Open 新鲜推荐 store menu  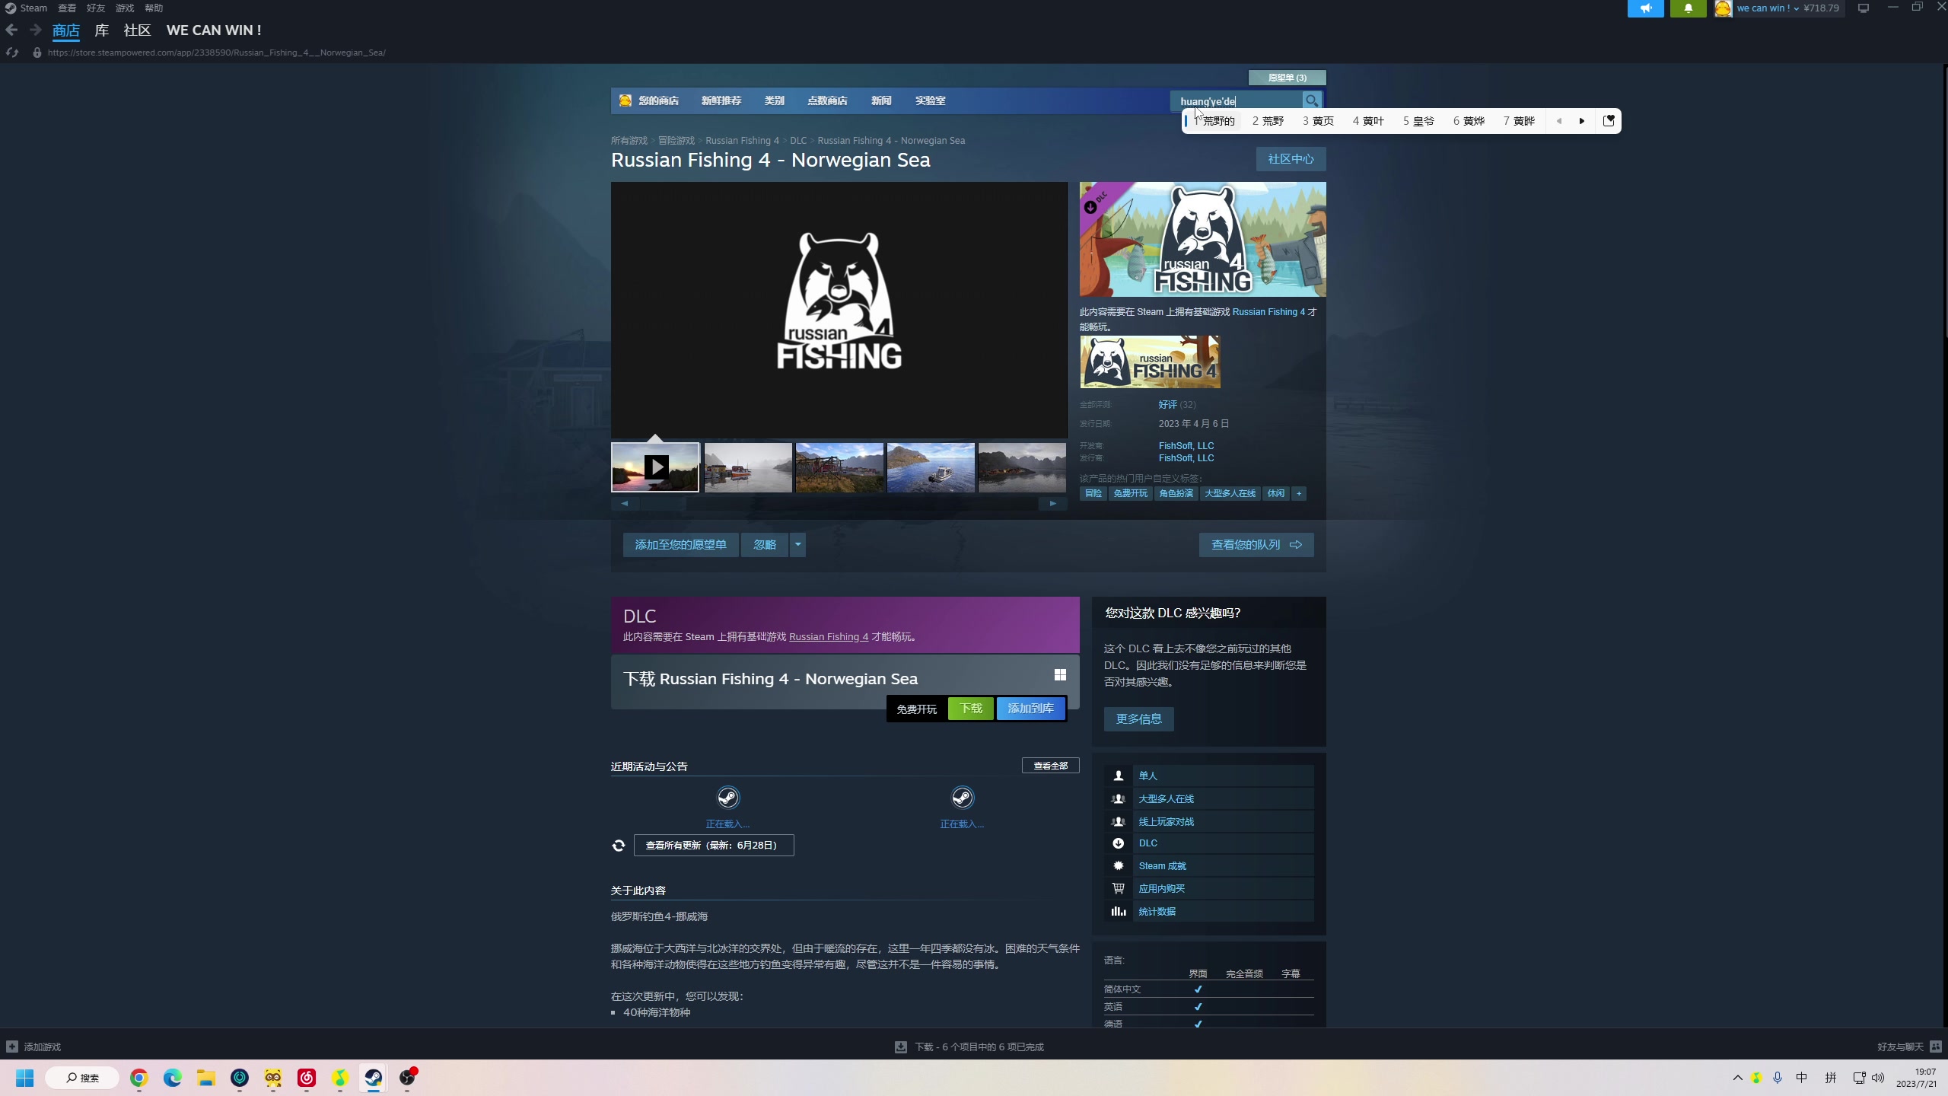click(x=721, y=100)
